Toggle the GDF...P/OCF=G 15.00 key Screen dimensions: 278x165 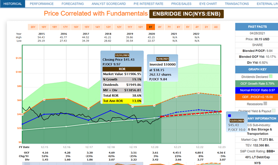[257, 97]
